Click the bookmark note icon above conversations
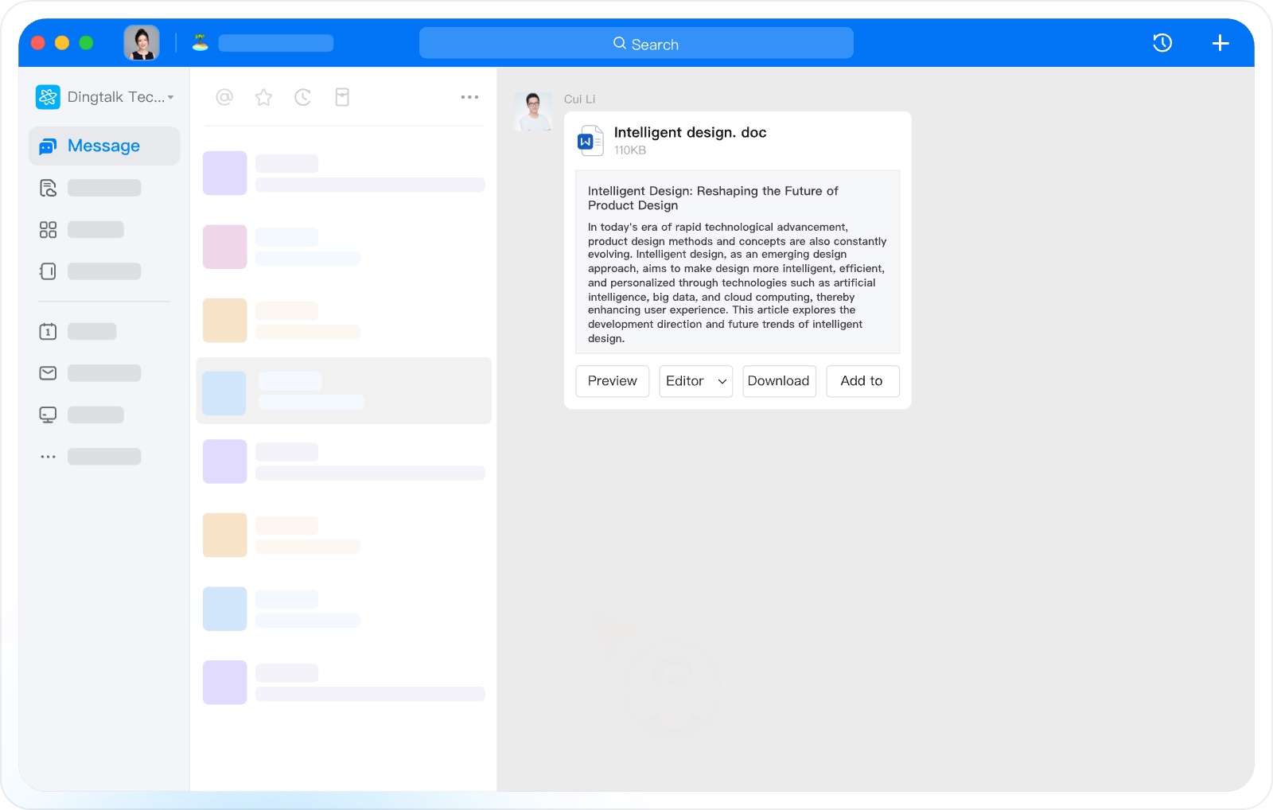This screenshot has height=810, width=1273. click(342, 97)
